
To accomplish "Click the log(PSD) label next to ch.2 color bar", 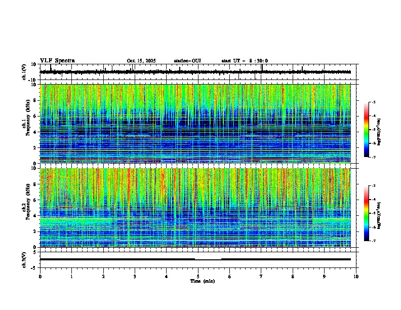I will (x=379, y=215).
